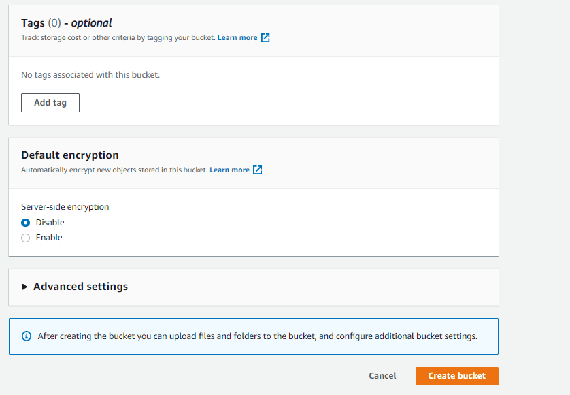Image resolution: width=570 pixels, height=395 pixels.
Task: Open Learn more link about tagging buckets
Action: (237, 38)
